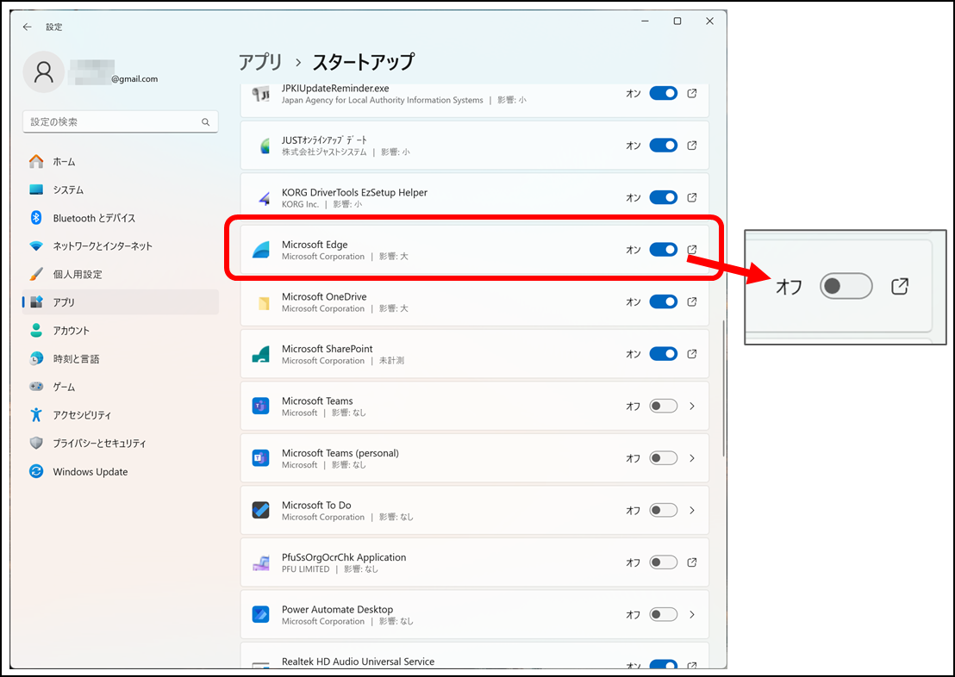The image size is (955, 677).
Task: Click the accessibility figure icon
Action: click(36, 414)
